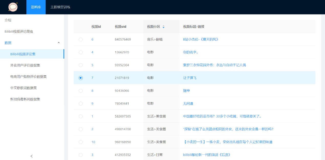
Task: Click oid cell 93952304
Action: coord(122,65)
